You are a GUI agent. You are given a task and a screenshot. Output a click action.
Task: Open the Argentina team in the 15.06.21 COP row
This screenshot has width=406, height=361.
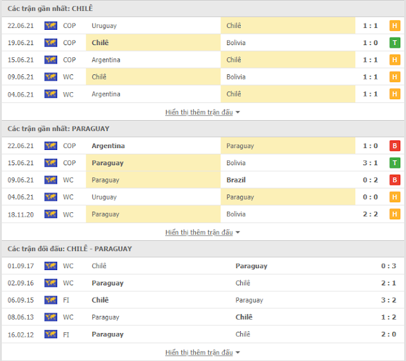click(x=106, y=60)
